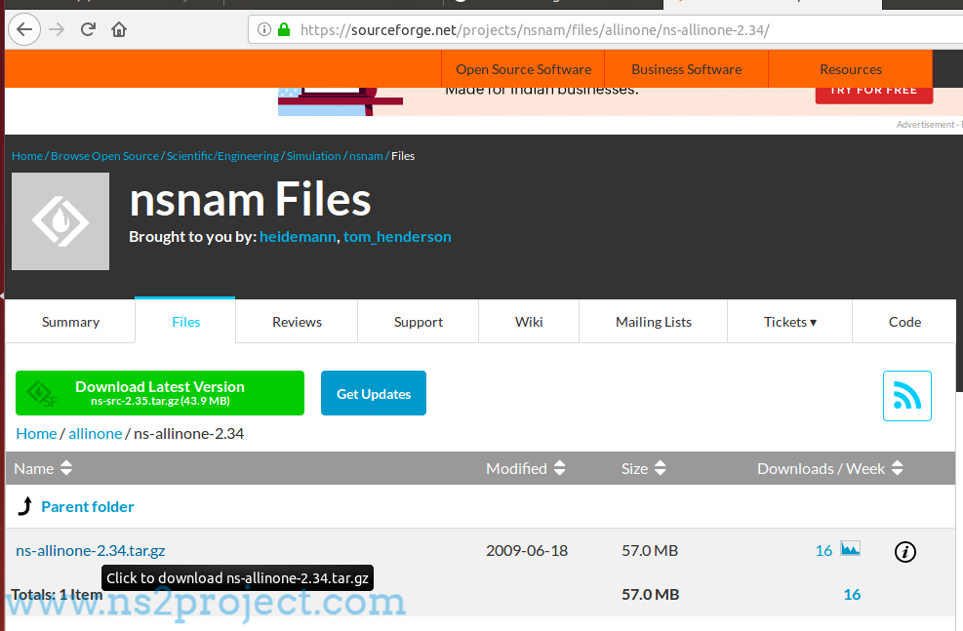963x631 pixels.
Task: Follow the Home link in the file path
Action: click(x=36, y=433)
